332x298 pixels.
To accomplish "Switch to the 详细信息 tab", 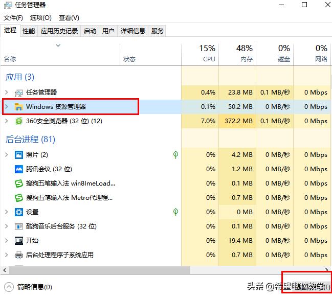I will coord(133,31).
